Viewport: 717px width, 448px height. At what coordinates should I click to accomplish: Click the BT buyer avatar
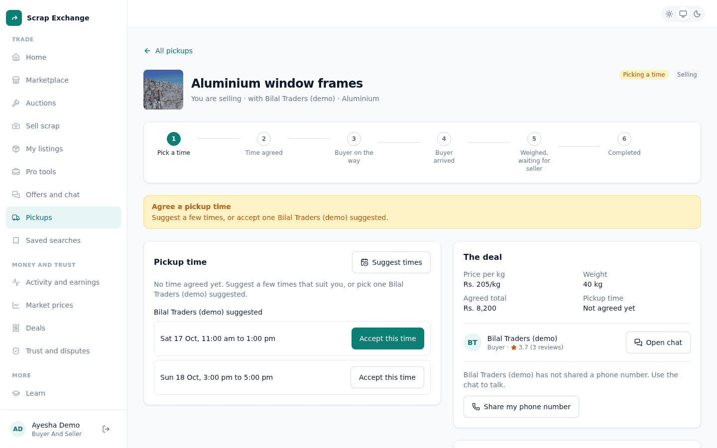click(473, 342)
